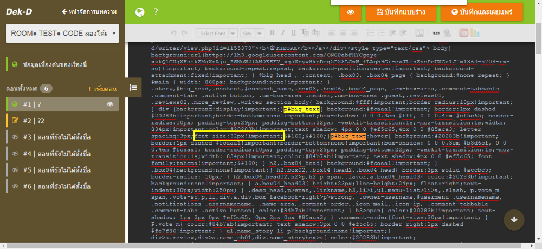Select chapter #5 untitled
Viewport: 542px width, 249px height.
[62, 171]
